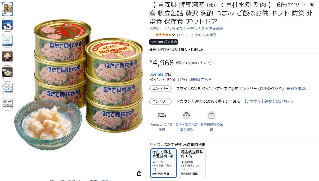Viewport: 319px width, 181px height.
Task: Click the エントリー button for dポイント還元
Action: (x=160, y=101)
